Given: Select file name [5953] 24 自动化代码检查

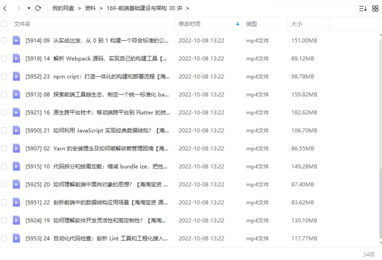Looking at the screenshot, I should point(97,238).
